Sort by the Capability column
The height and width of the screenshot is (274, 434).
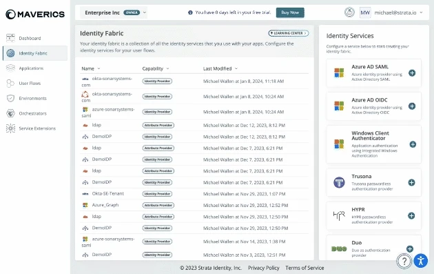tap(156, 68)
